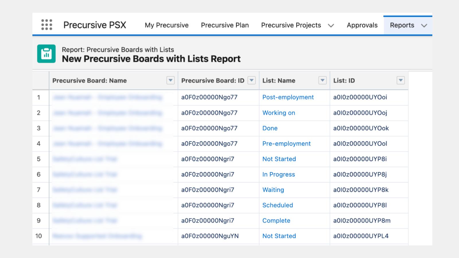Open the App Launcher grid icon
Viewport: 459px width, 258px height.
tap(47, 25)
